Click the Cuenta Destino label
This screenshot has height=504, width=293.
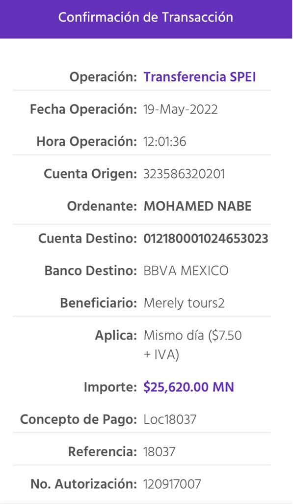coord(87,239)
